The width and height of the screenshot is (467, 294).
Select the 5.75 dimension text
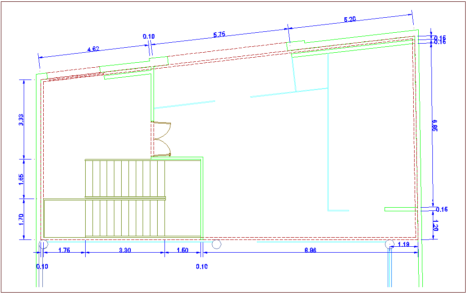click(x=219, y=35)
